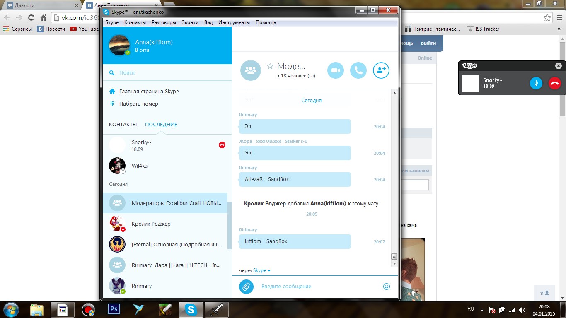
Task: Click Ririmary's avatar in the recent list
Action: click(x=117, y=286)
